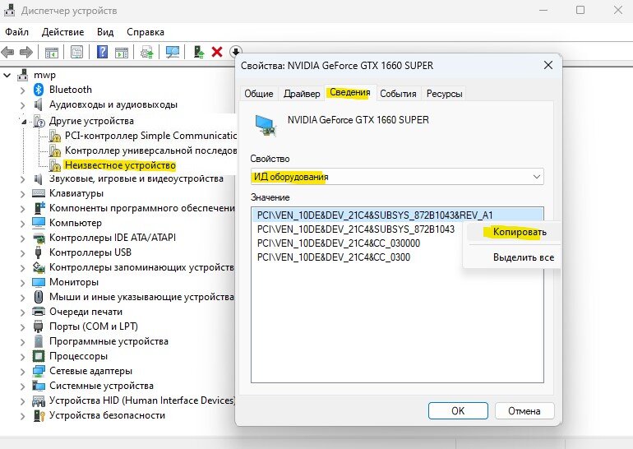Click the red X Uninstall device icon
This screenshot has height=449, width=633.
tap(217, 52)
